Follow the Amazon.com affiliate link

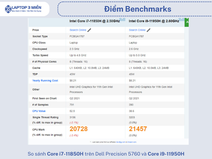pyautogui.click(x=131, y=142)
